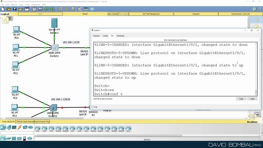Switch to the Physical tab in Switch1
The height and width of the screenshot is (148, 263).
coord(96,36)
